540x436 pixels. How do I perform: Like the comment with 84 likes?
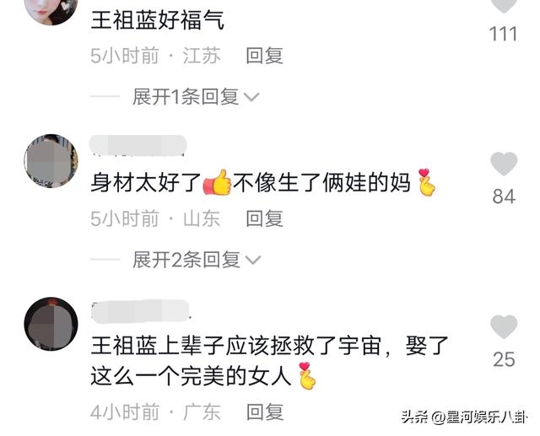point(504,164)
